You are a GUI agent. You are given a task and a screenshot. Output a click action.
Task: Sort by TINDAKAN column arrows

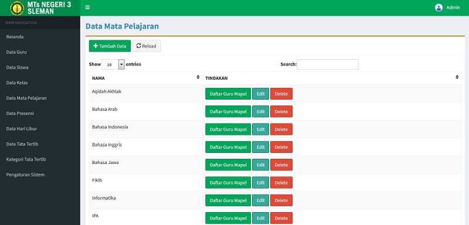click(457, 77)
